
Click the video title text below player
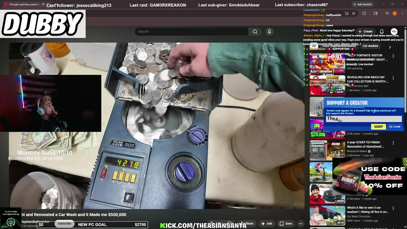(73, 215)
